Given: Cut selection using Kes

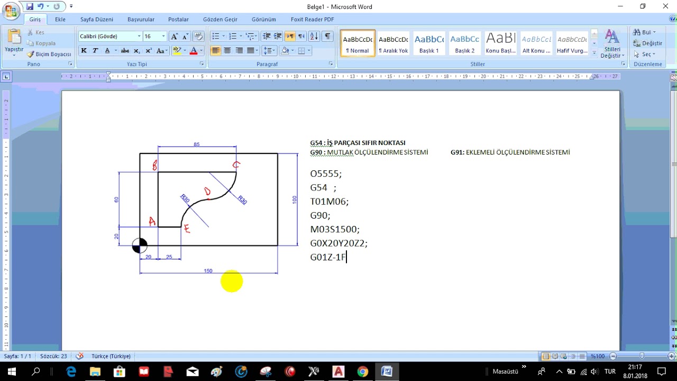Looking at the screenshot, I should pos(36,33).
